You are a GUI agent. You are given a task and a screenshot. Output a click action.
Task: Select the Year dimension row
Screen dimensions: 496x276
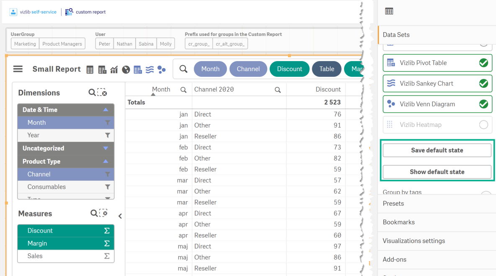tap(66, 135)
